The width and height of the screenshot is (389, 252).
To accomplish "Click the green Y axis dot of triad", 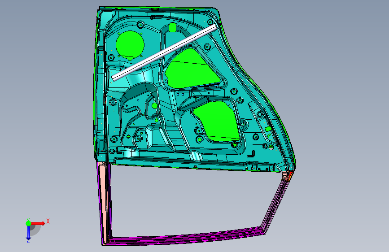I will 29,223.
